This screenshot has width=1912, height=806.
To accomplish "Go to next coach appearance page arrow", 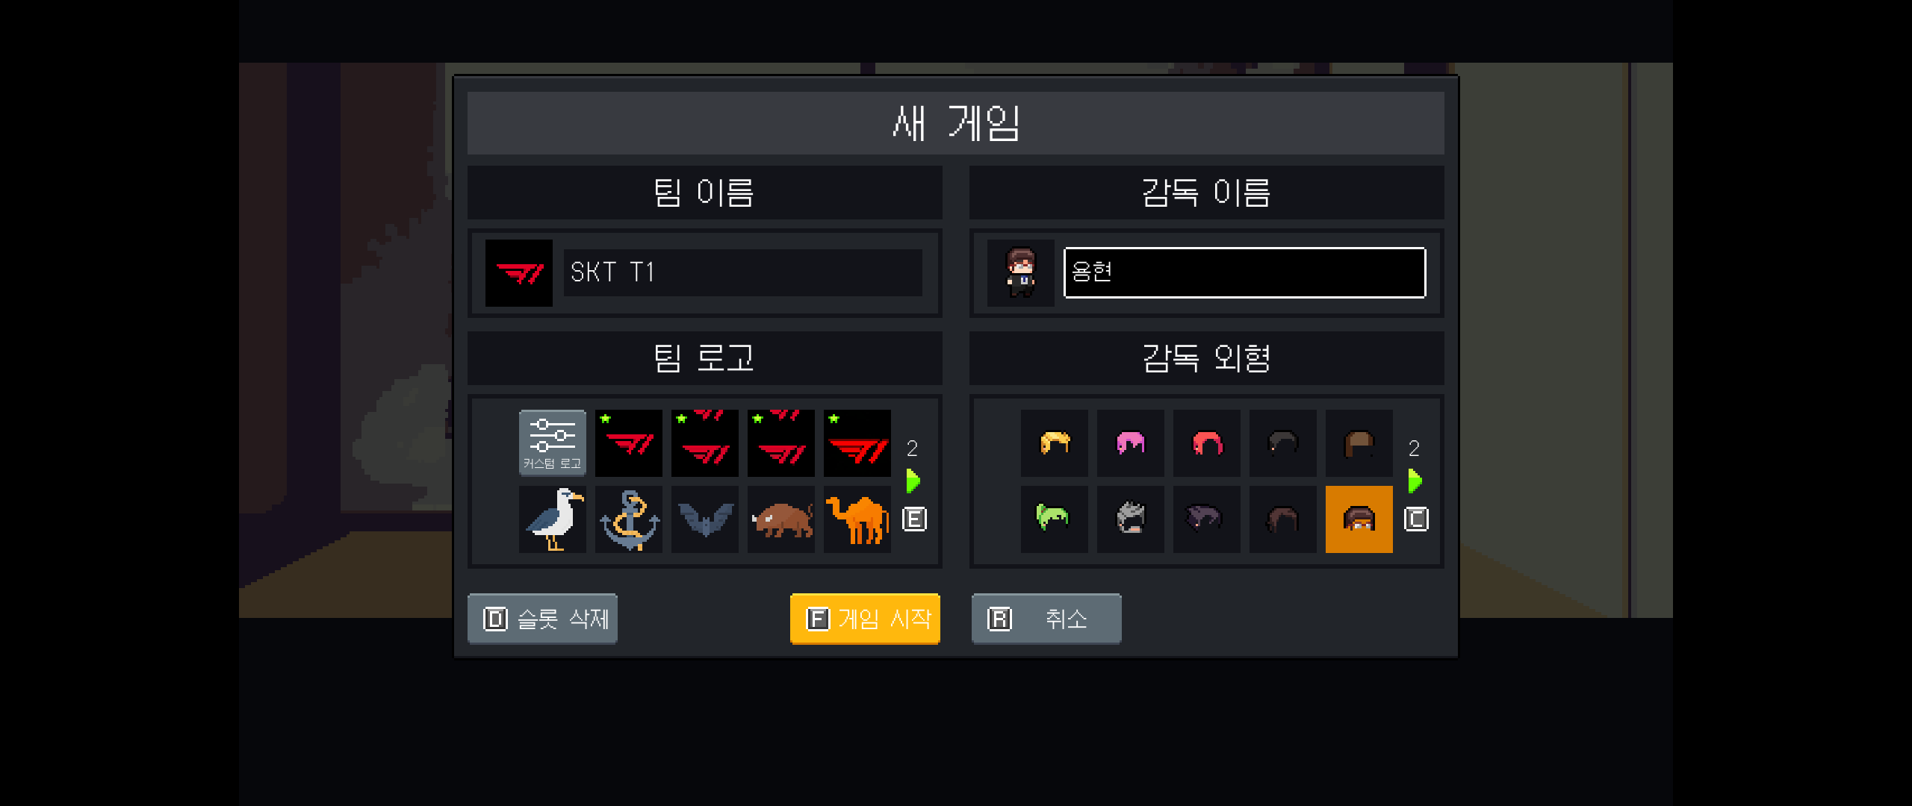I will click(x=1415, y=481).
